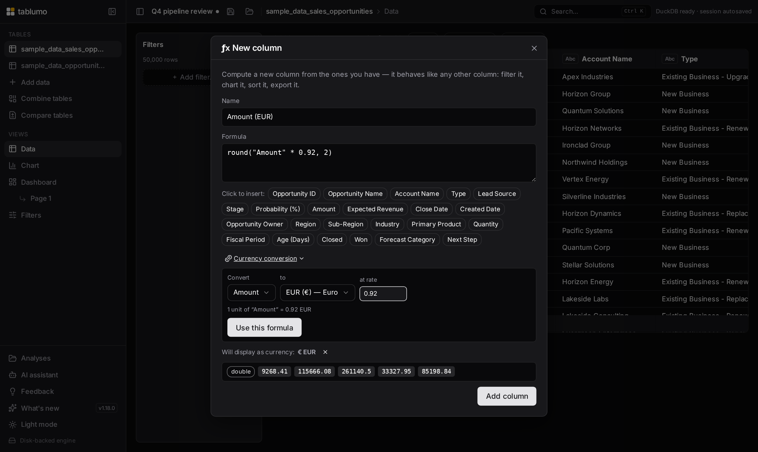Click the Search box in top bar
This screenshot has height=452, width=758.
592,12
